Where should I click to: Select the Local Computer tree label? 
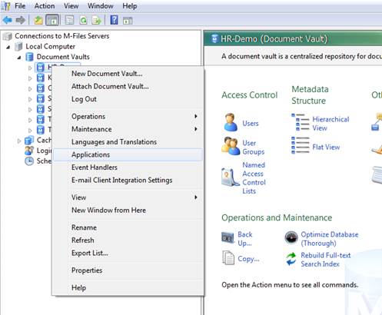click(x=50, y=47)
